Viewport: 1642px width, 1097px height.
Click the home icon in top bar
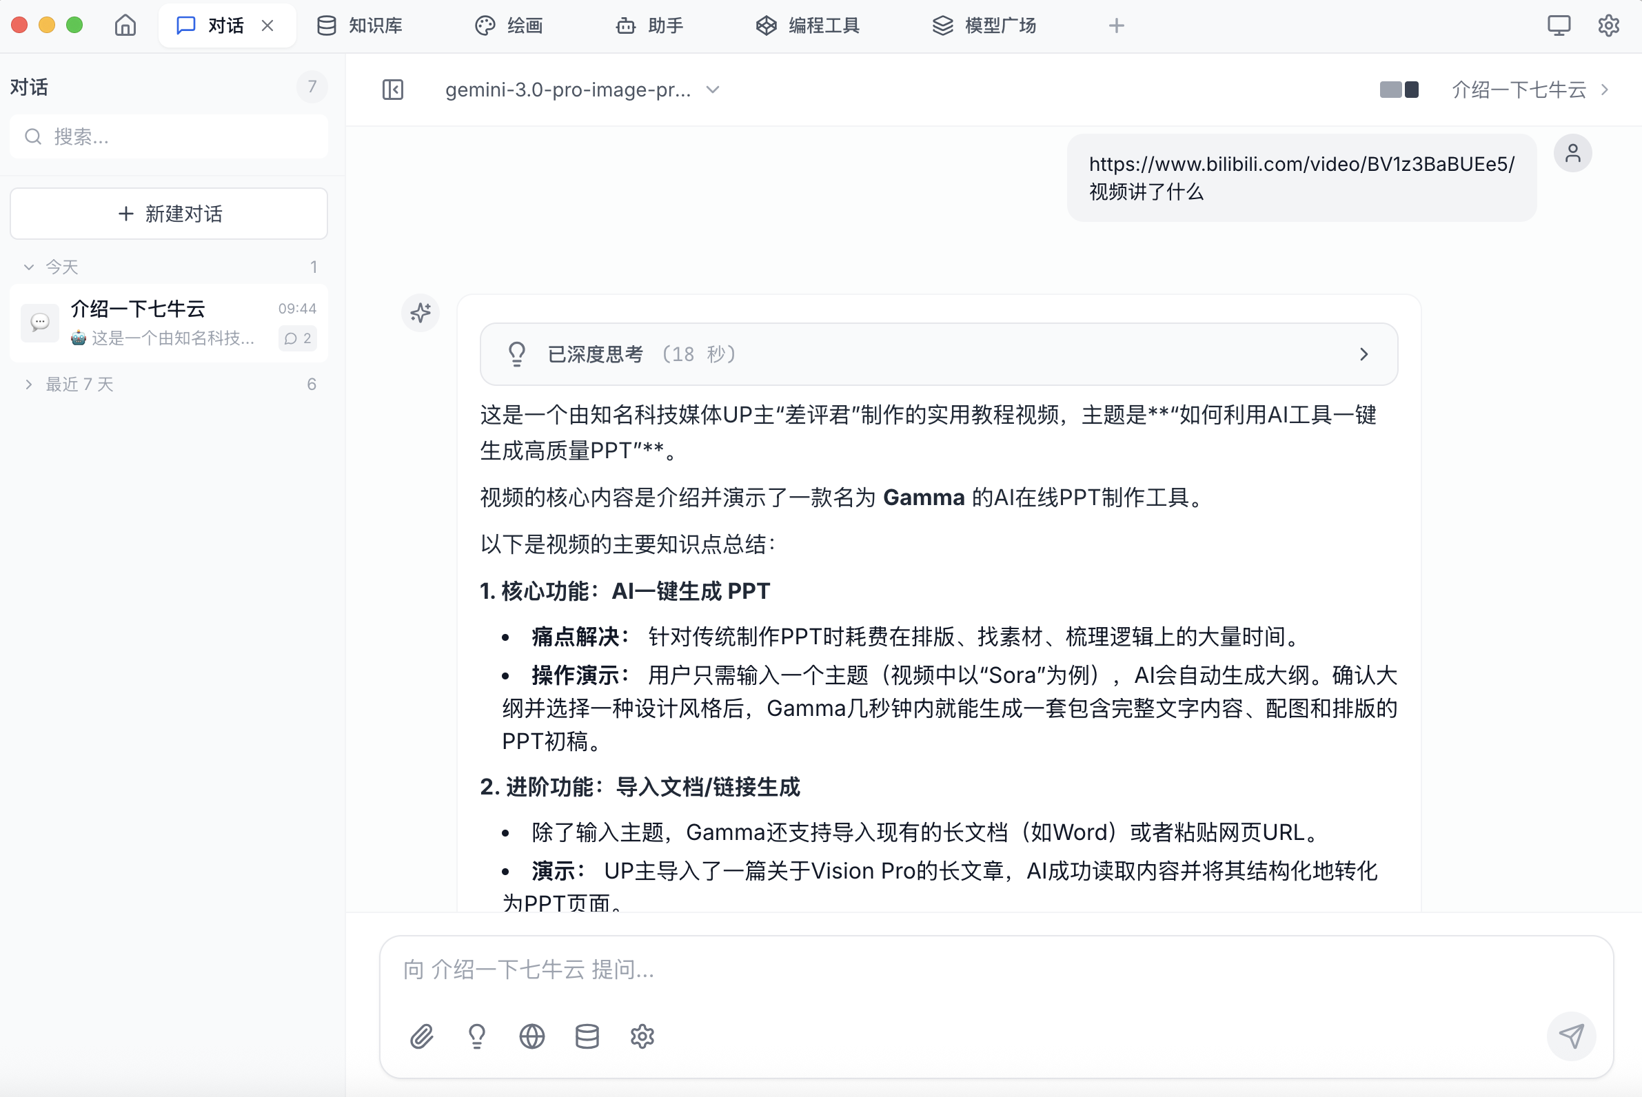click(125, 26)
